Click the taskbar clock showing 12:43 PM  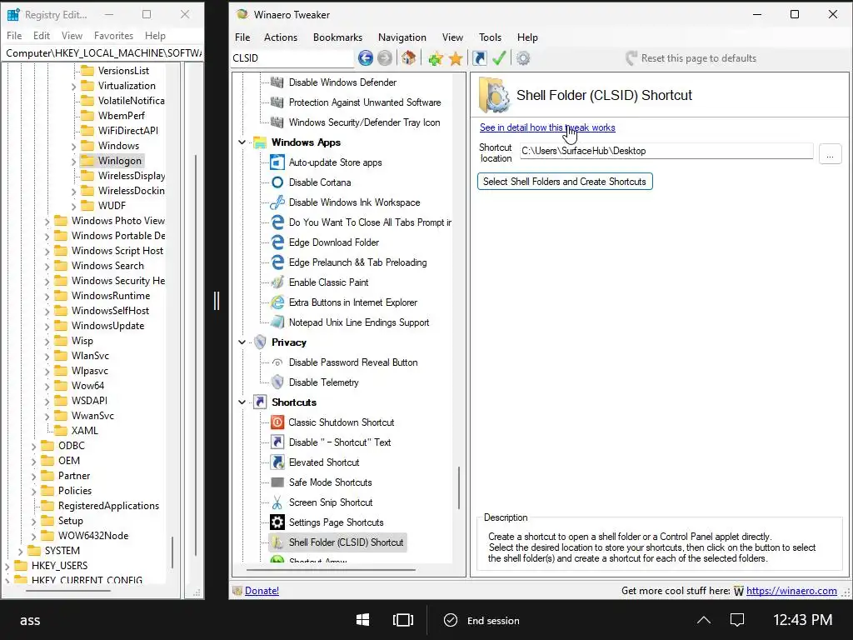[x=802, y=620]
